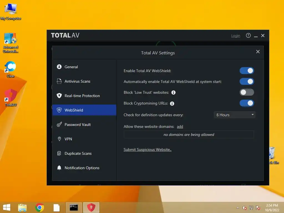Switch to Antivirus Scans settings
The width and height of the screenshot is (284, 213).
pyautogui.click(x=84, y=81)
